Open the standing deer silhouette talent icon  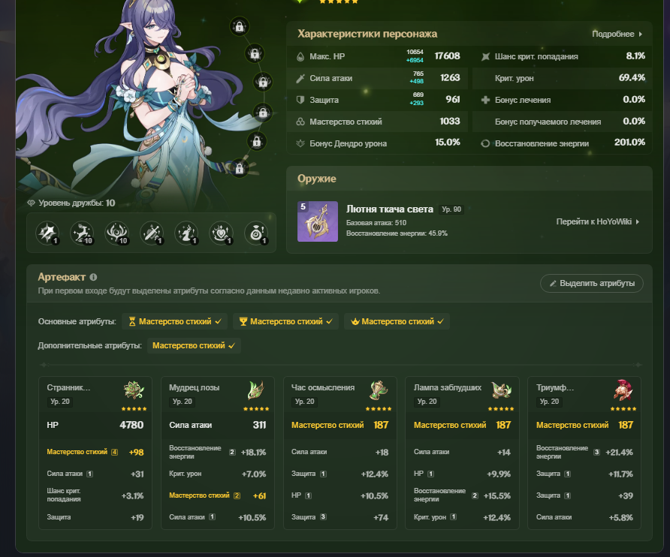(187, 233)
